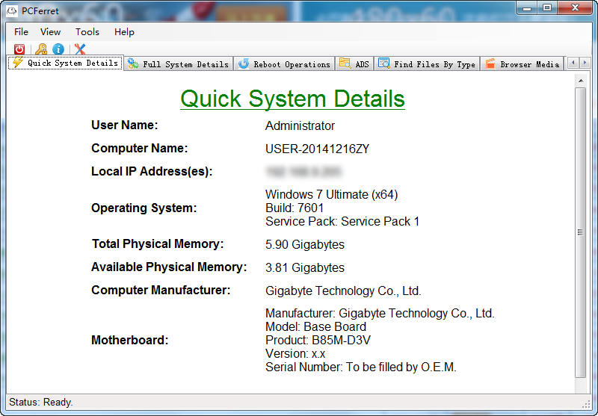Click Windows 7 Ultimate (x64) text

point(331,195)
